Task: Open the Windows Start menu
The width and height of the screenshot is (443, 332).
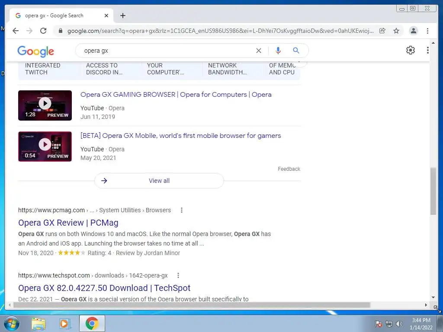Action: 12,323
